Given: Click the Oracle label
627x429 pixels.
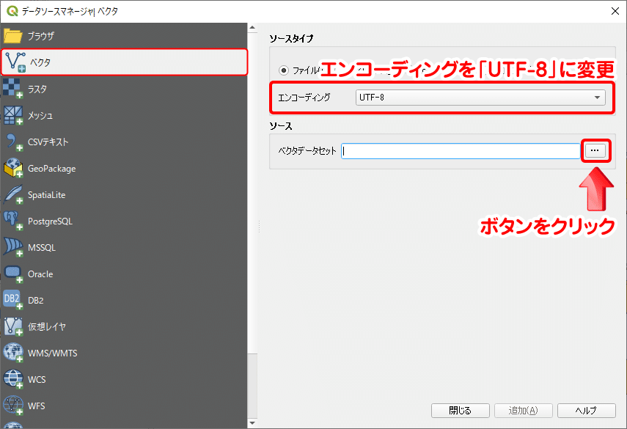Looking at the screenshot, I should click(x=40, y=274).
